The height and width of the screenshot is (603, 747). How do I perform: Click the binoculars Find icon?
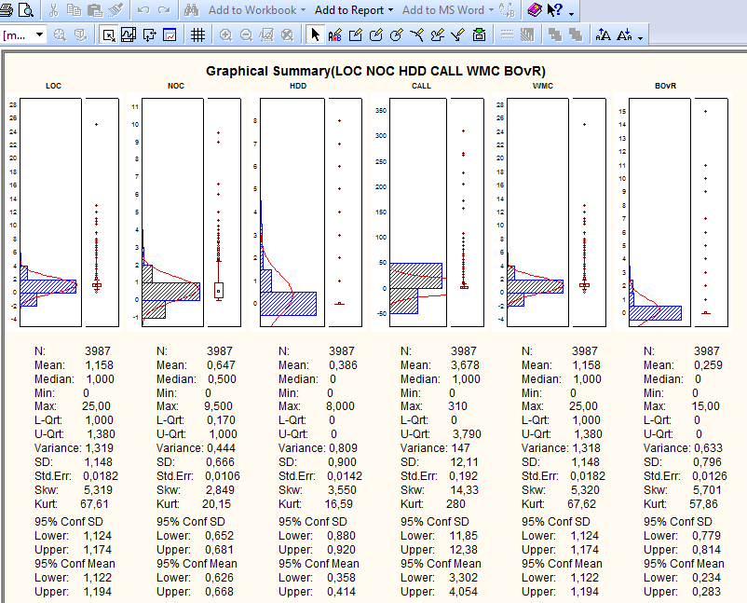191,10
